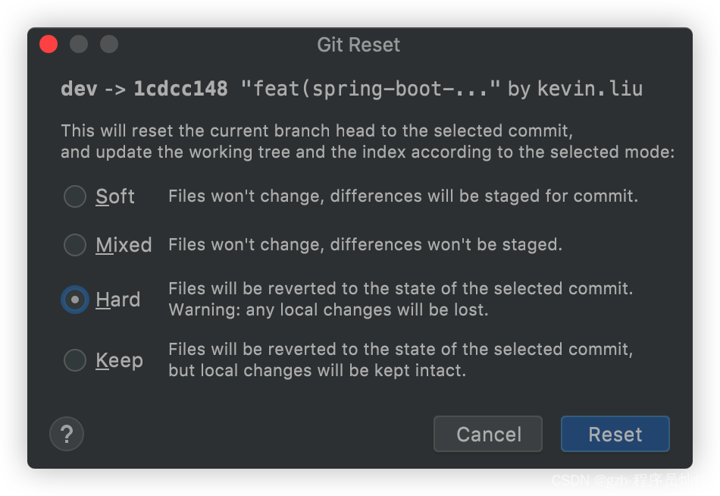Click the author name kevin.liu
Screen dimensions: 720x496
pyautogui.click(x=590, y=89)
